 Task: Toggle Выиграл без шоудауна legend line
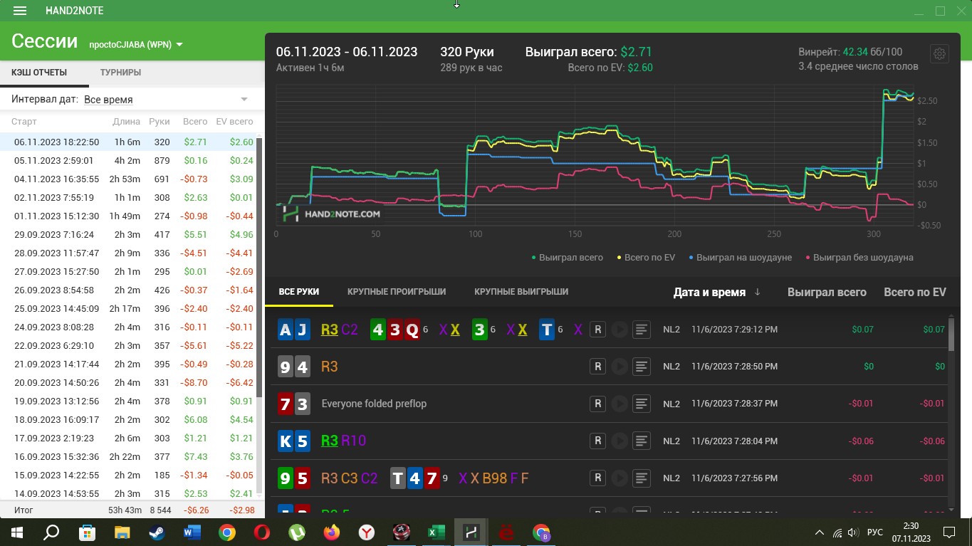pyautogui.click(x=859, y=257)
